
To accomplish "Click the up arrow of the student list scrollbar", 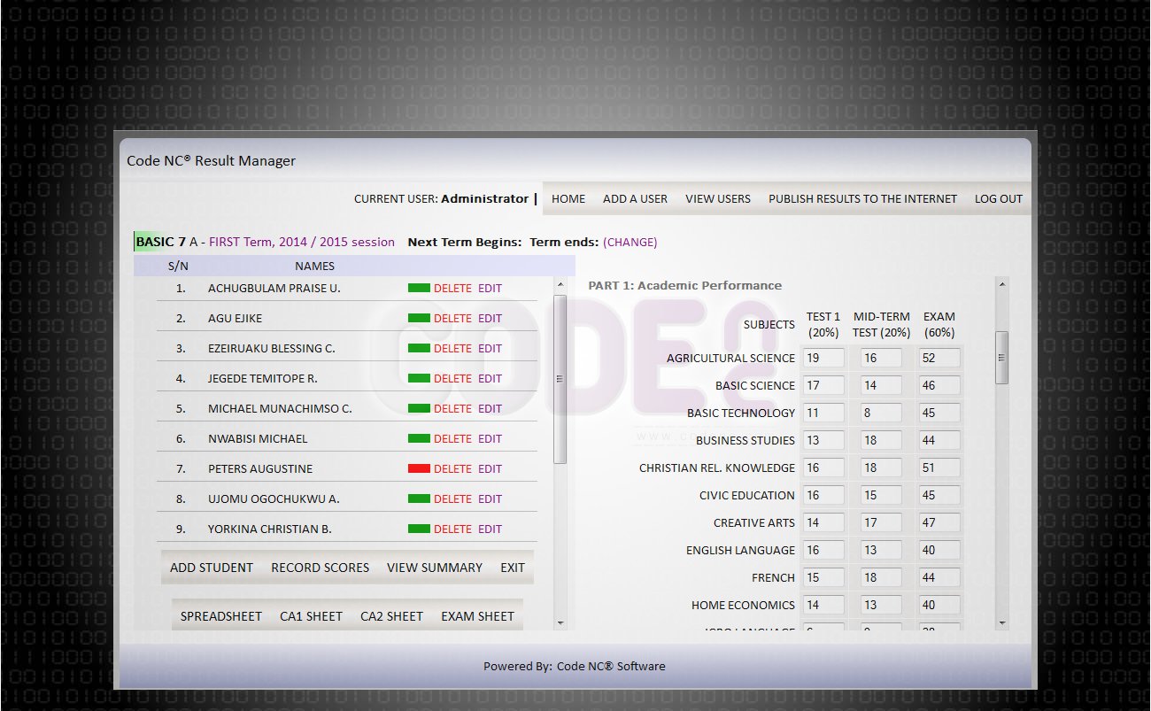I will pyautogui.click(x=560, y=284).
